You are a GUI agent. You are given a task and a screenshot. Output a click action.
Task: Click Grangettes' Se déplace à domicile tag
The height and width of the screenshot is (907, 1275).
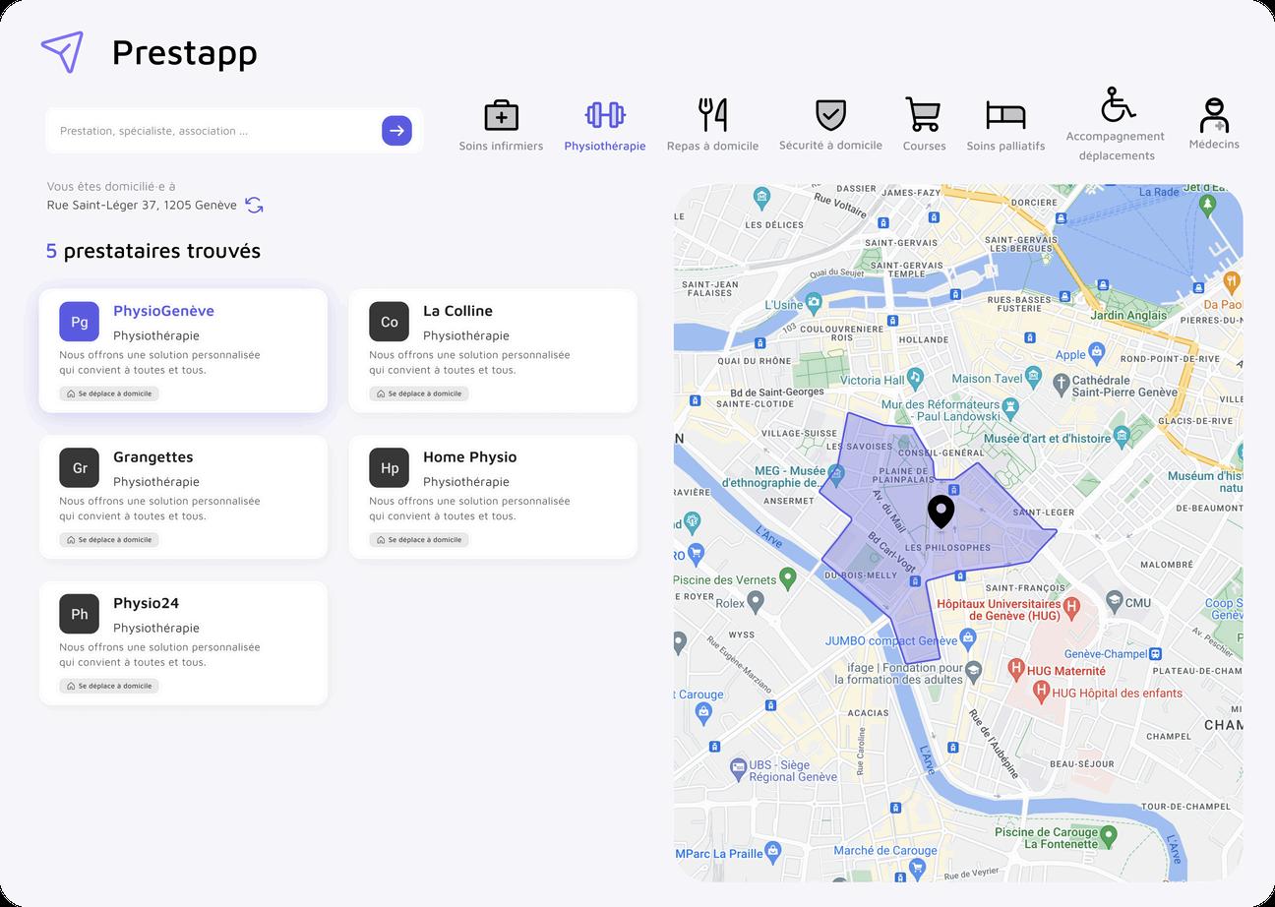[109, 539]
